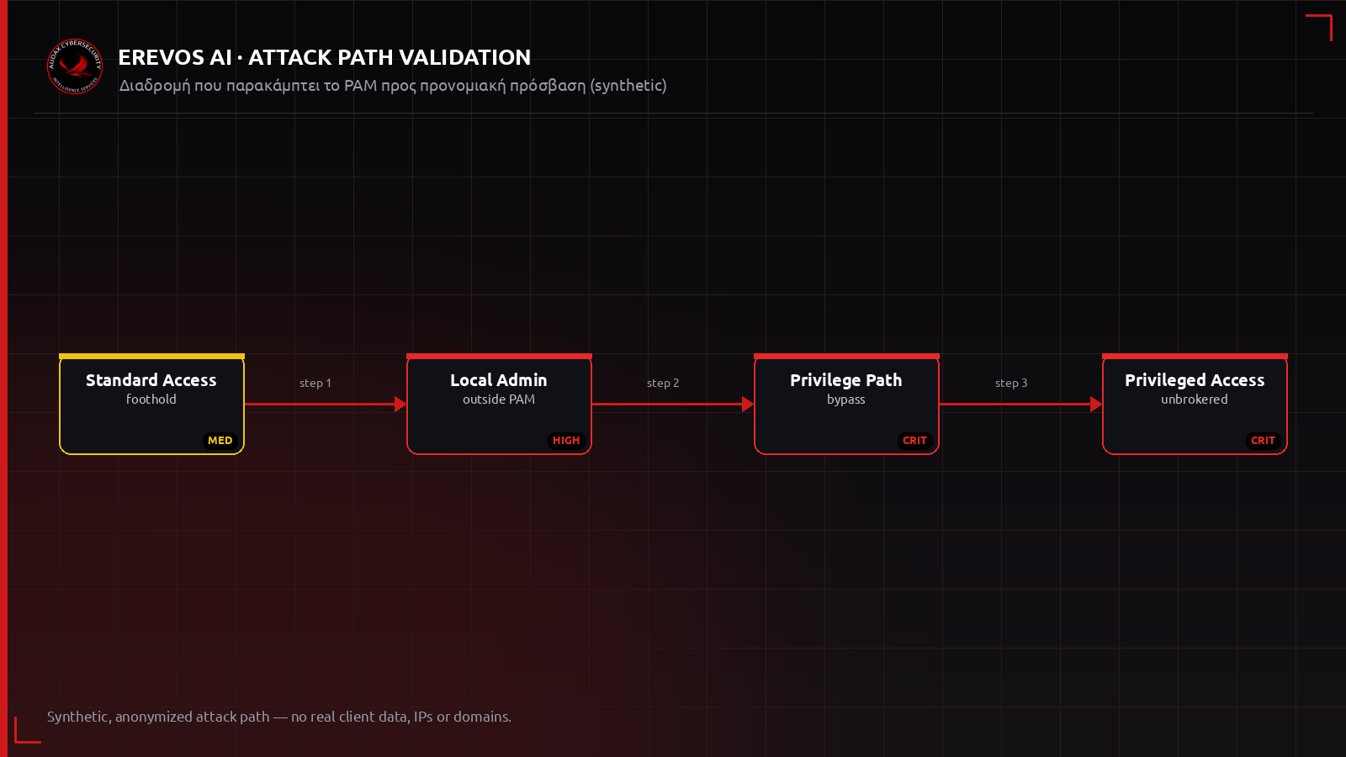Click the step 2 label
The width and height of the screenshot is (1346, 757).
(663, 383)
